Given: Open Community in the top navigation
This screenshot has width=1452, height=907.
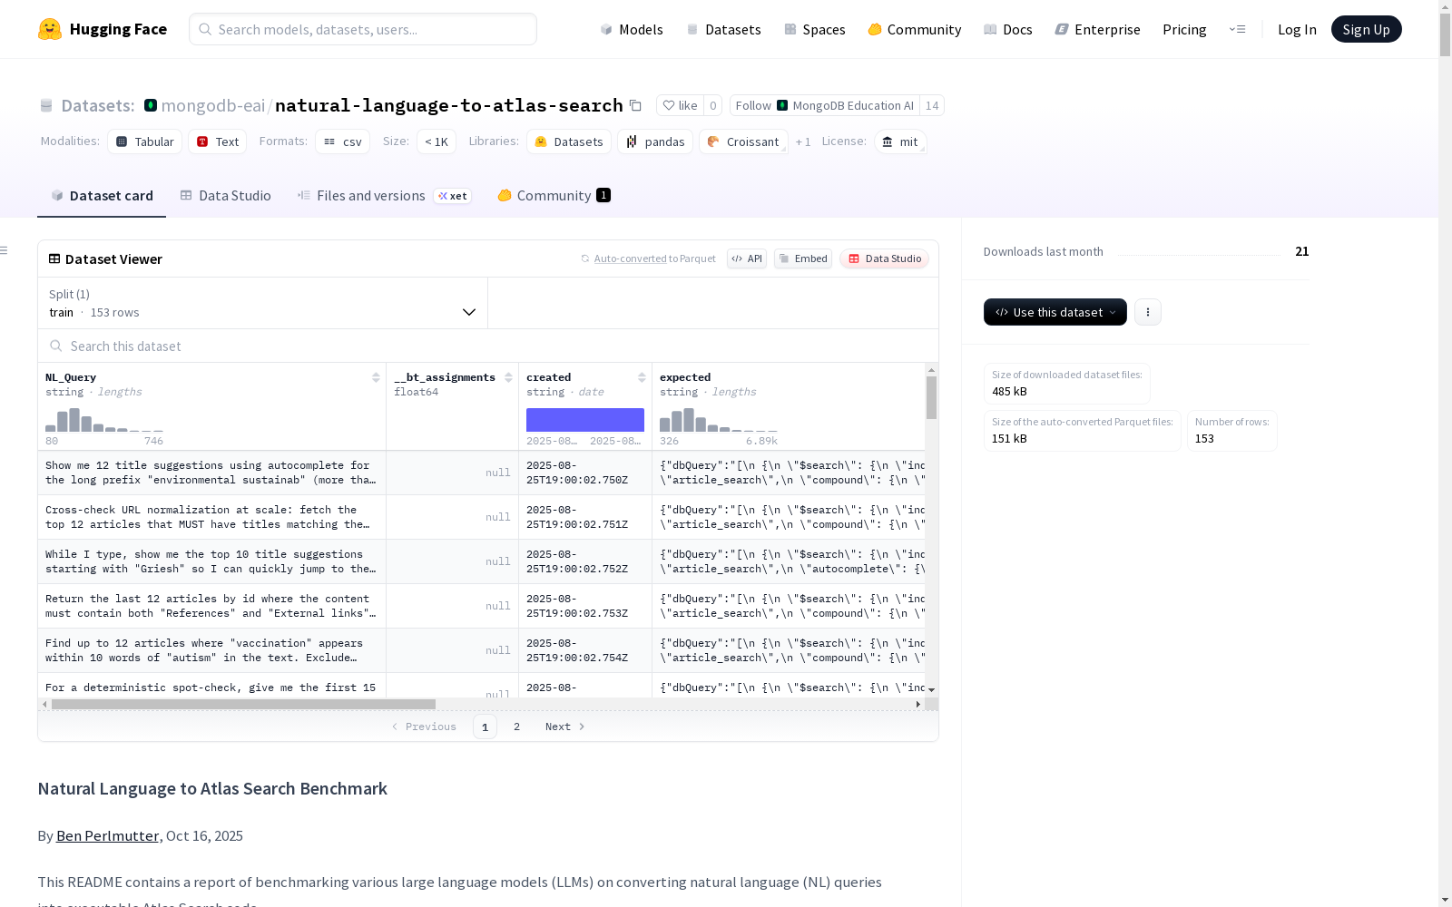Looking at the screenshot, I should pyautogui.click(x=915, y=29).
